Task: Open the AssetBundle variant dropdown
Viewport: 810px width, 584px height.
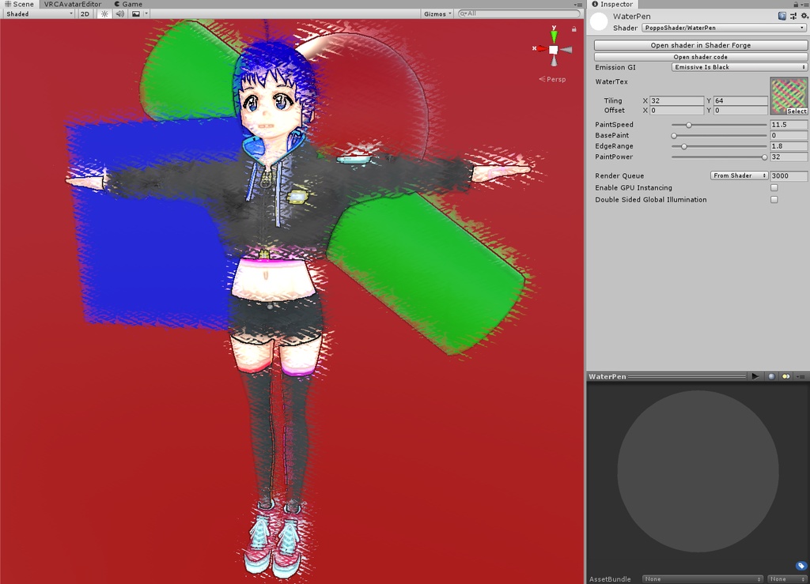Action: 787,578
